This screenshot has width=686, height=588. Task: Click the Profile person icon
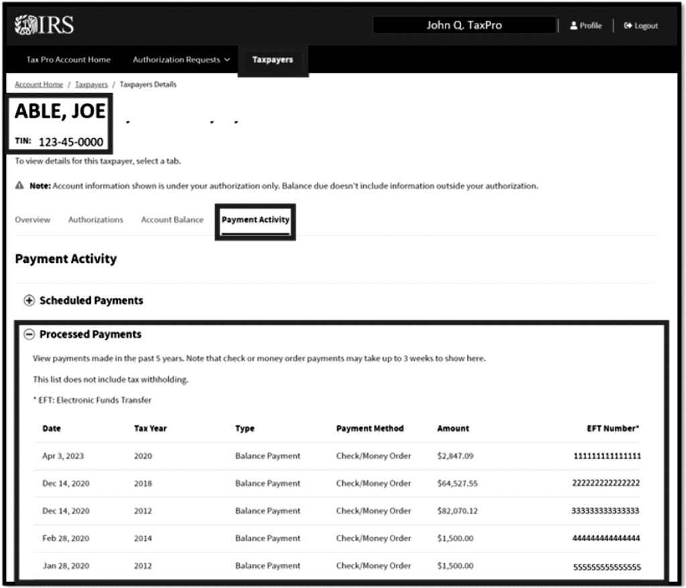pos(573,26)
